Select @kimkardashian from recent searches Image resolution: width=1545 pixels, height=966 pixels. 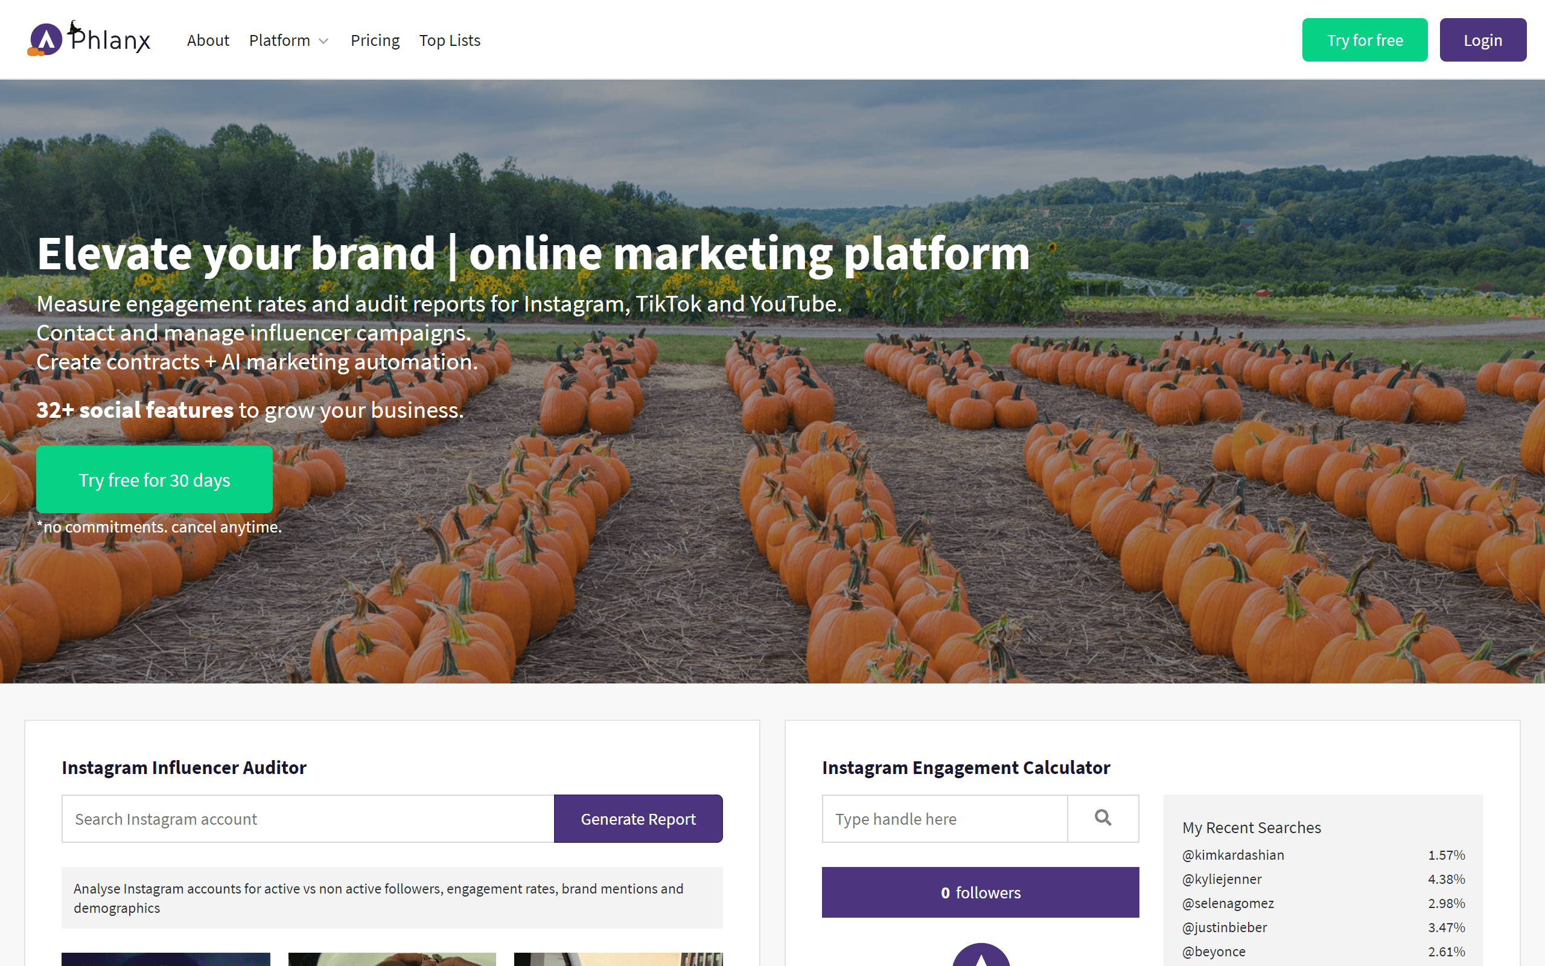1233,855
